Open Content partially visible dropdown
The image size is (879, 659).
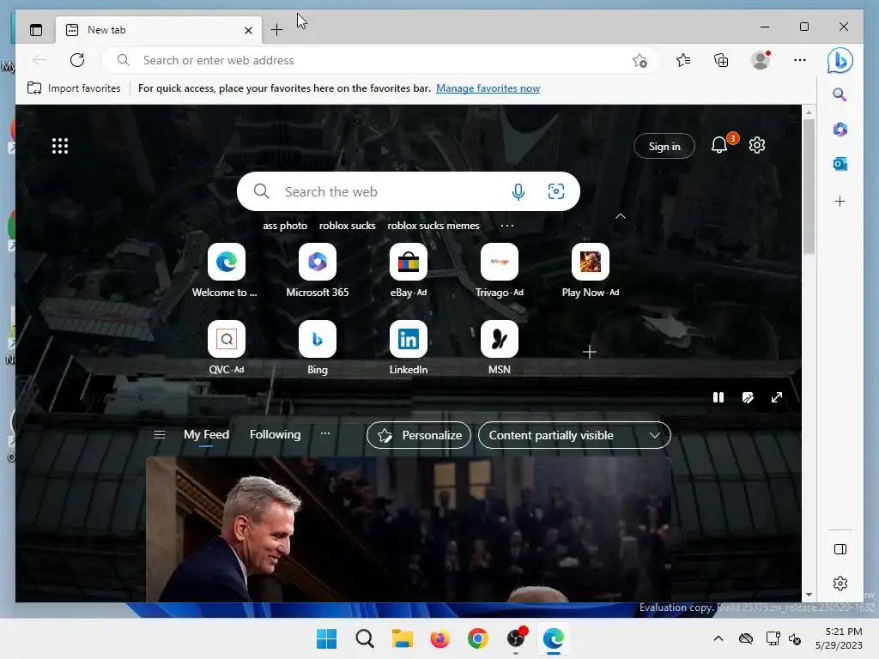(x=574, y=435)
